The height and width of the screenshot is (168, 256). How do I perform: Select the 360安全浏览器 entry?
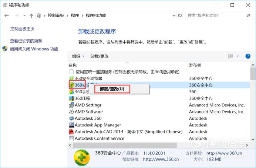click(88, 78)
